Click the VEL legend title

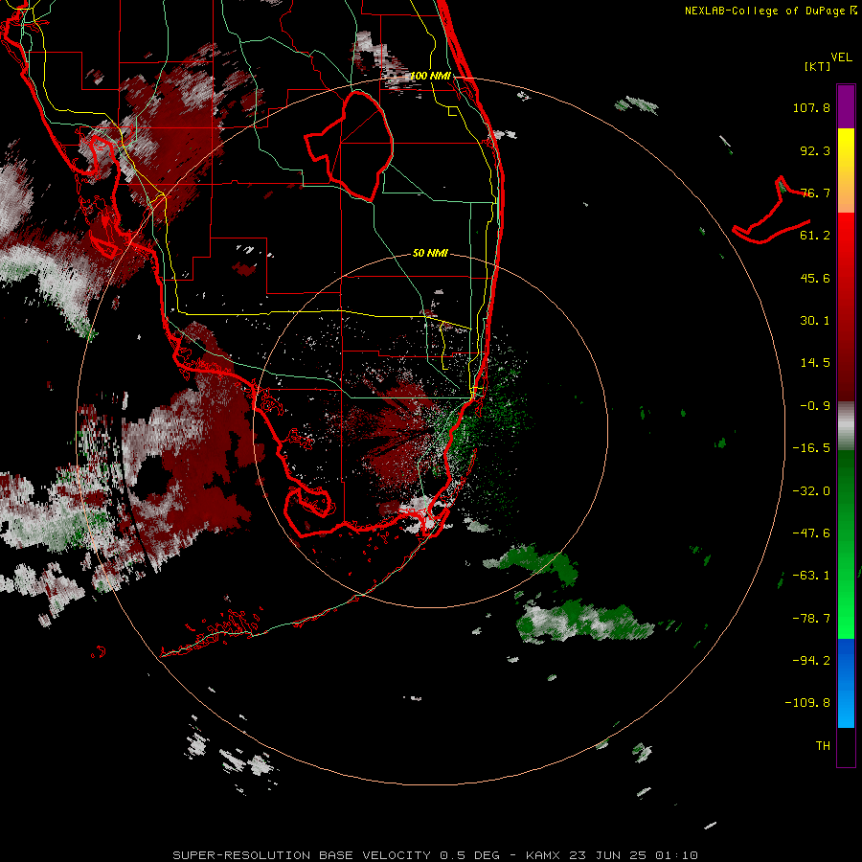(x=841, y=57)
